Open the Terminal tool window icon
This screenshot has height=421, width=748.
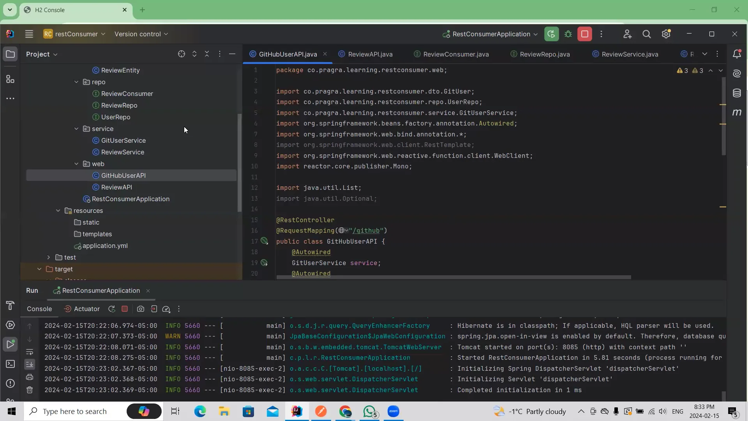tap(10, 364)
